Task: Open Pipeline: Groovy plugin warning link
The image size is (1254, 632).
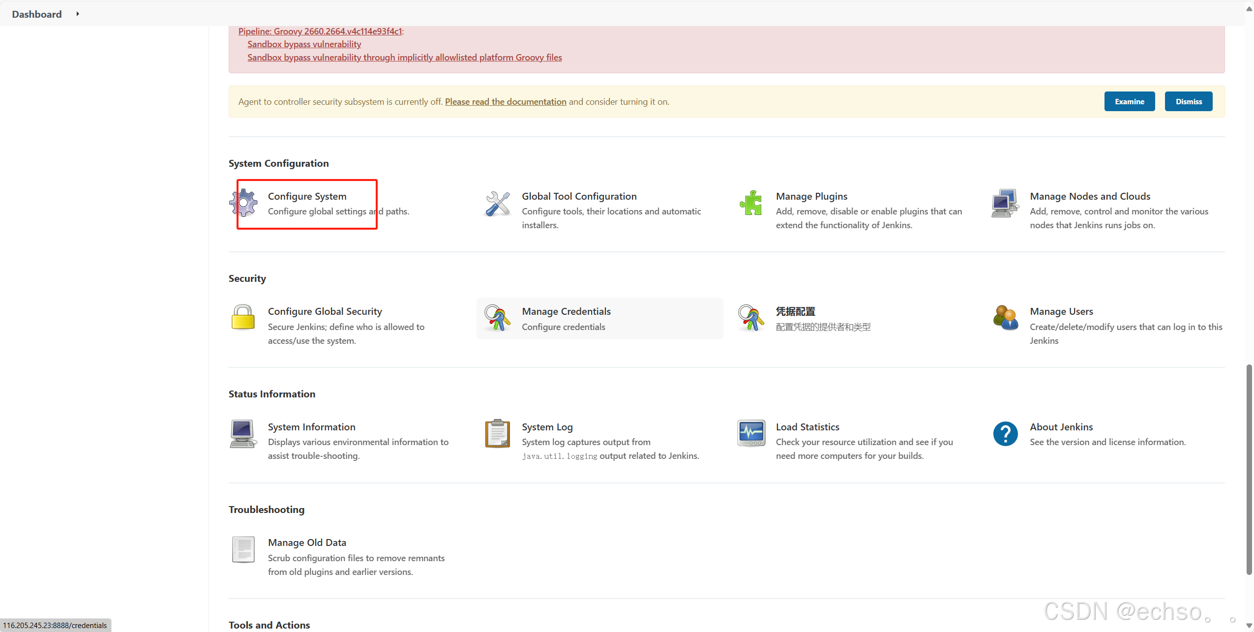Action: coord(320,31)
